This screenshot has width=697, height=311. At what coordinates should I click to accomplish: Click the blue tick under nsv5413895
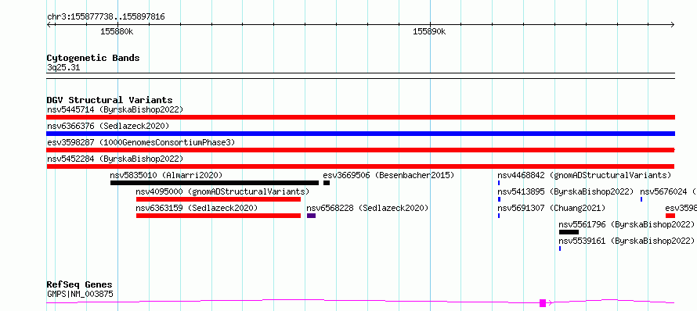[499, 199]
